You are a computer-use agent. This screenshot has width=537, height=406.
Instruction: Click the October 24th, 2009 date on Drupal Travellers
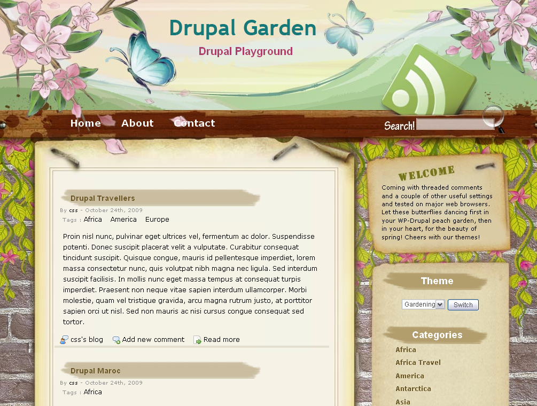click(114, 210)
